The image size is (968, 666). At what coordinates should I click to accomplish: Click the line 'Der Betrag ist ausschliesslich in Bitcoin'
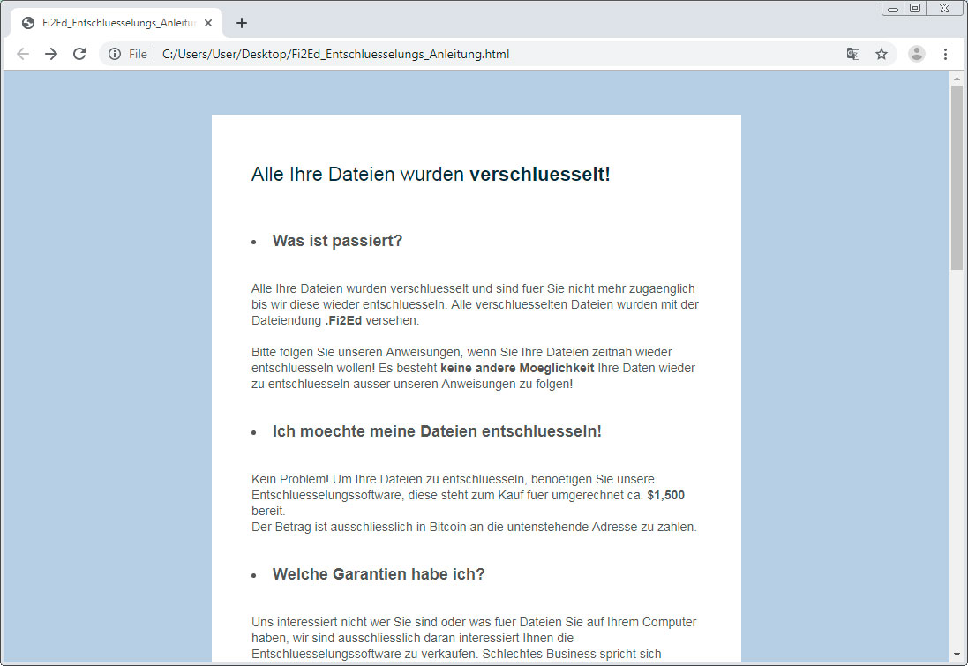pyautogui.click(x=474, y=528)
